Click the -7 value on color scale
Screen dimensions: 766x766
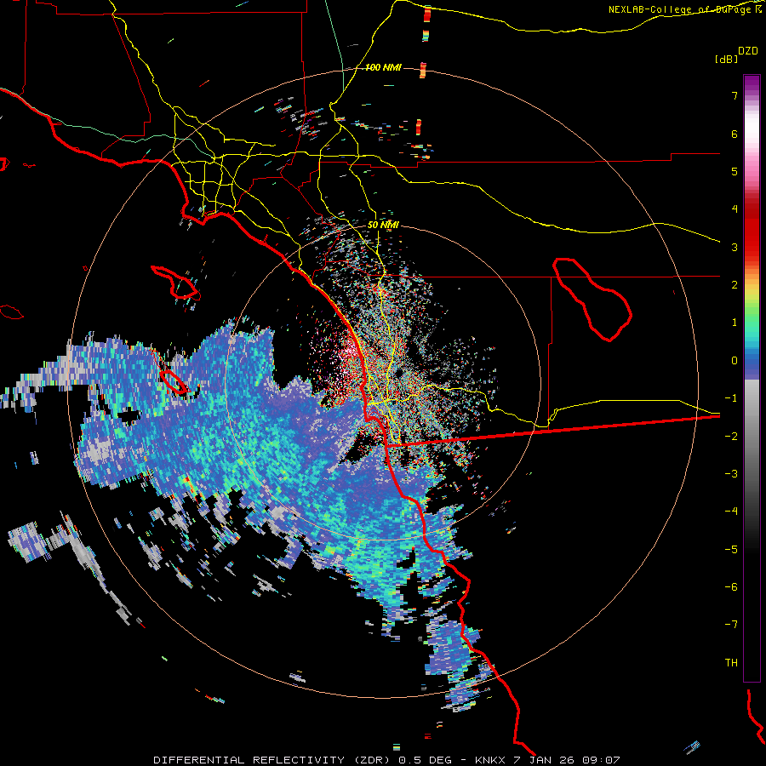click(731, 625)
